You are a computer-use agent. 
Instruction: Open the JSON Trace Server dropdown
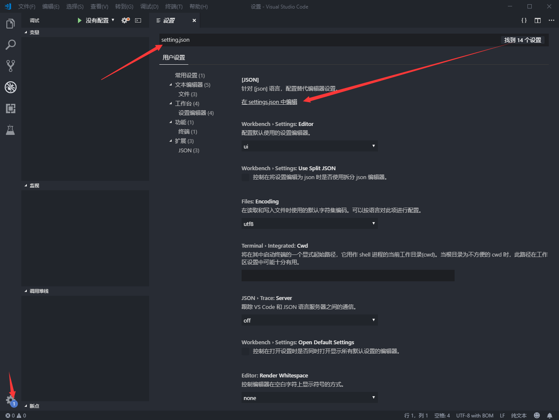point(309,320)
